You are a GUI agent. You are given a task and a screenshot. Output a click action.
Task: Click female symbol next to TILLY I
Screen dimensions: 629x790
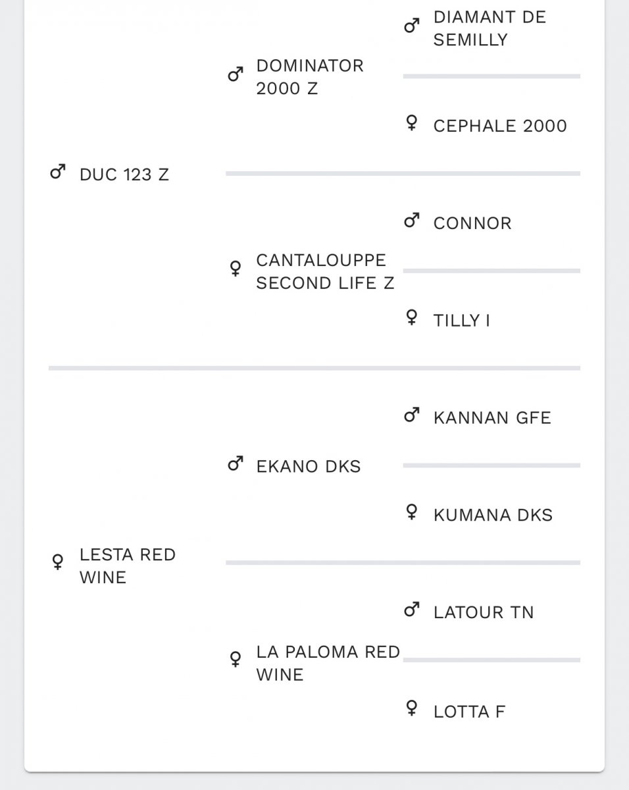tap(412, 318)
